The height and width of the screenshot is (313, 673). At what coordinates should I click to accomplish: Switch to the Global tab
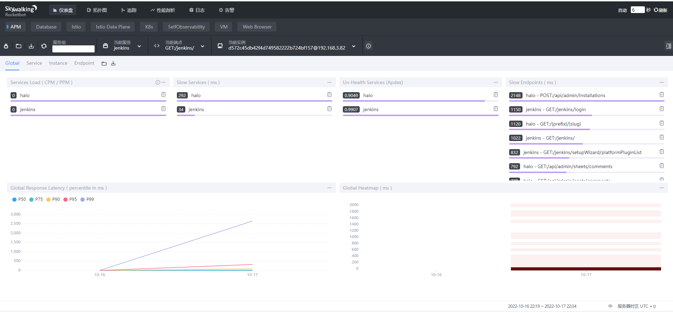tap(12, 63)
